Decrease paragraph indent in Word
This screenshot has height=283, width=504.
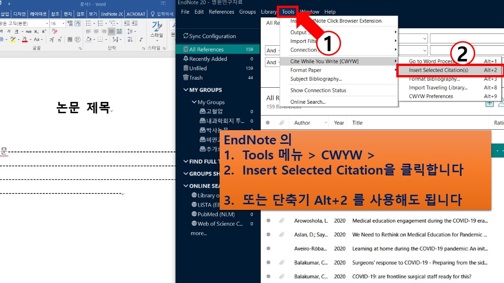[x=127, y=24]
